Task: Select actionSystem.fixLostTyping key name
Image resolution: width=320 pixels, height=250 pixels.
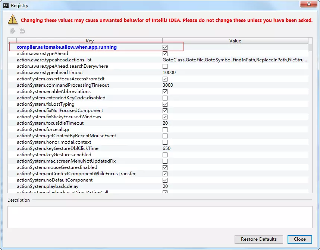Action: click(46, 104)
